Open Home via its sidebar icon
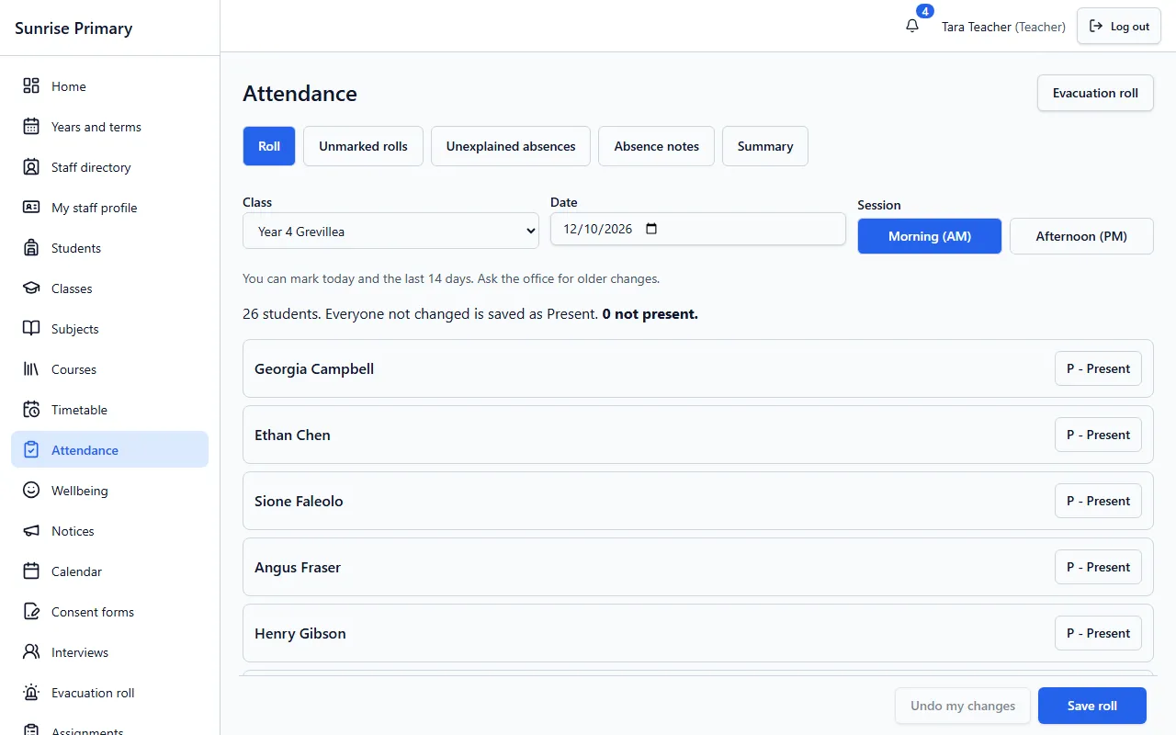 coord(31,86)
